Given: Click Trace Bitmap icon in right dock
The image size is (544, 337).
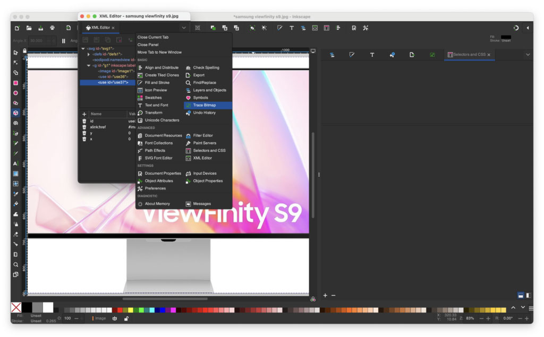Looking at the screenshot, I should [x=432, y=55].
